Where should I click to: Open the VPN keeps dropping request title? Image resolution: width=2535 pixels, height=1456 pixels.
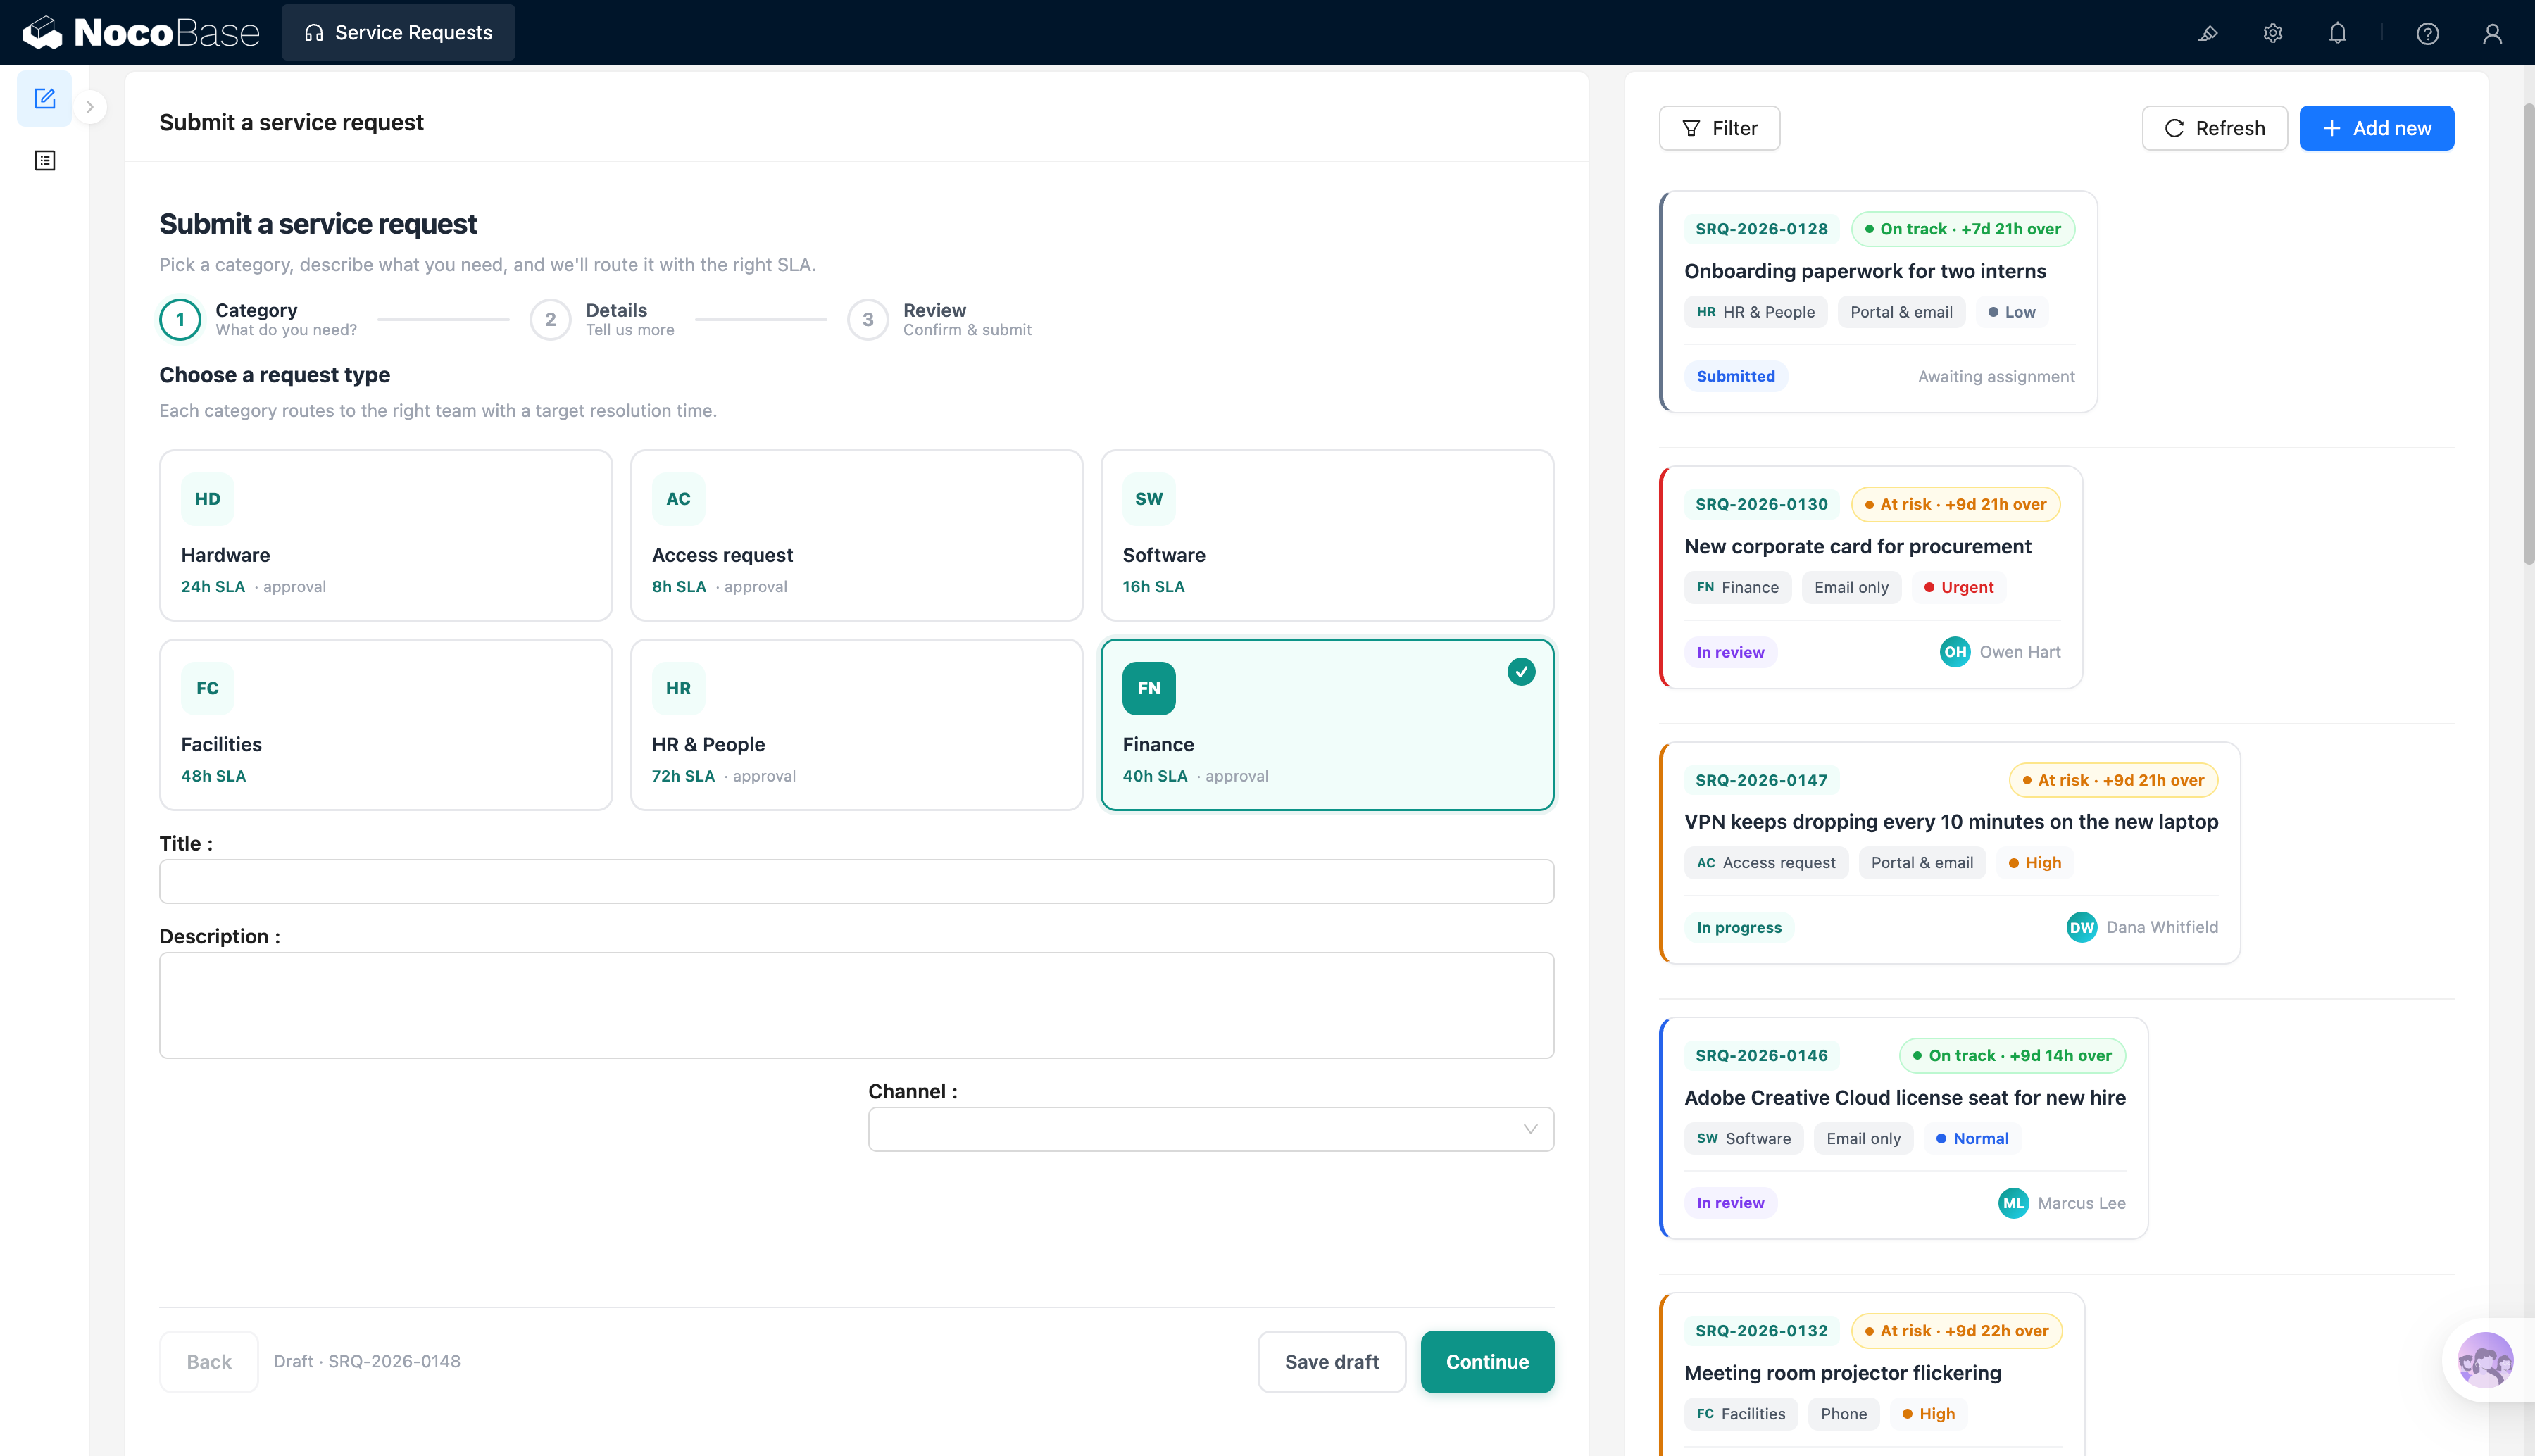(1951, 822)
